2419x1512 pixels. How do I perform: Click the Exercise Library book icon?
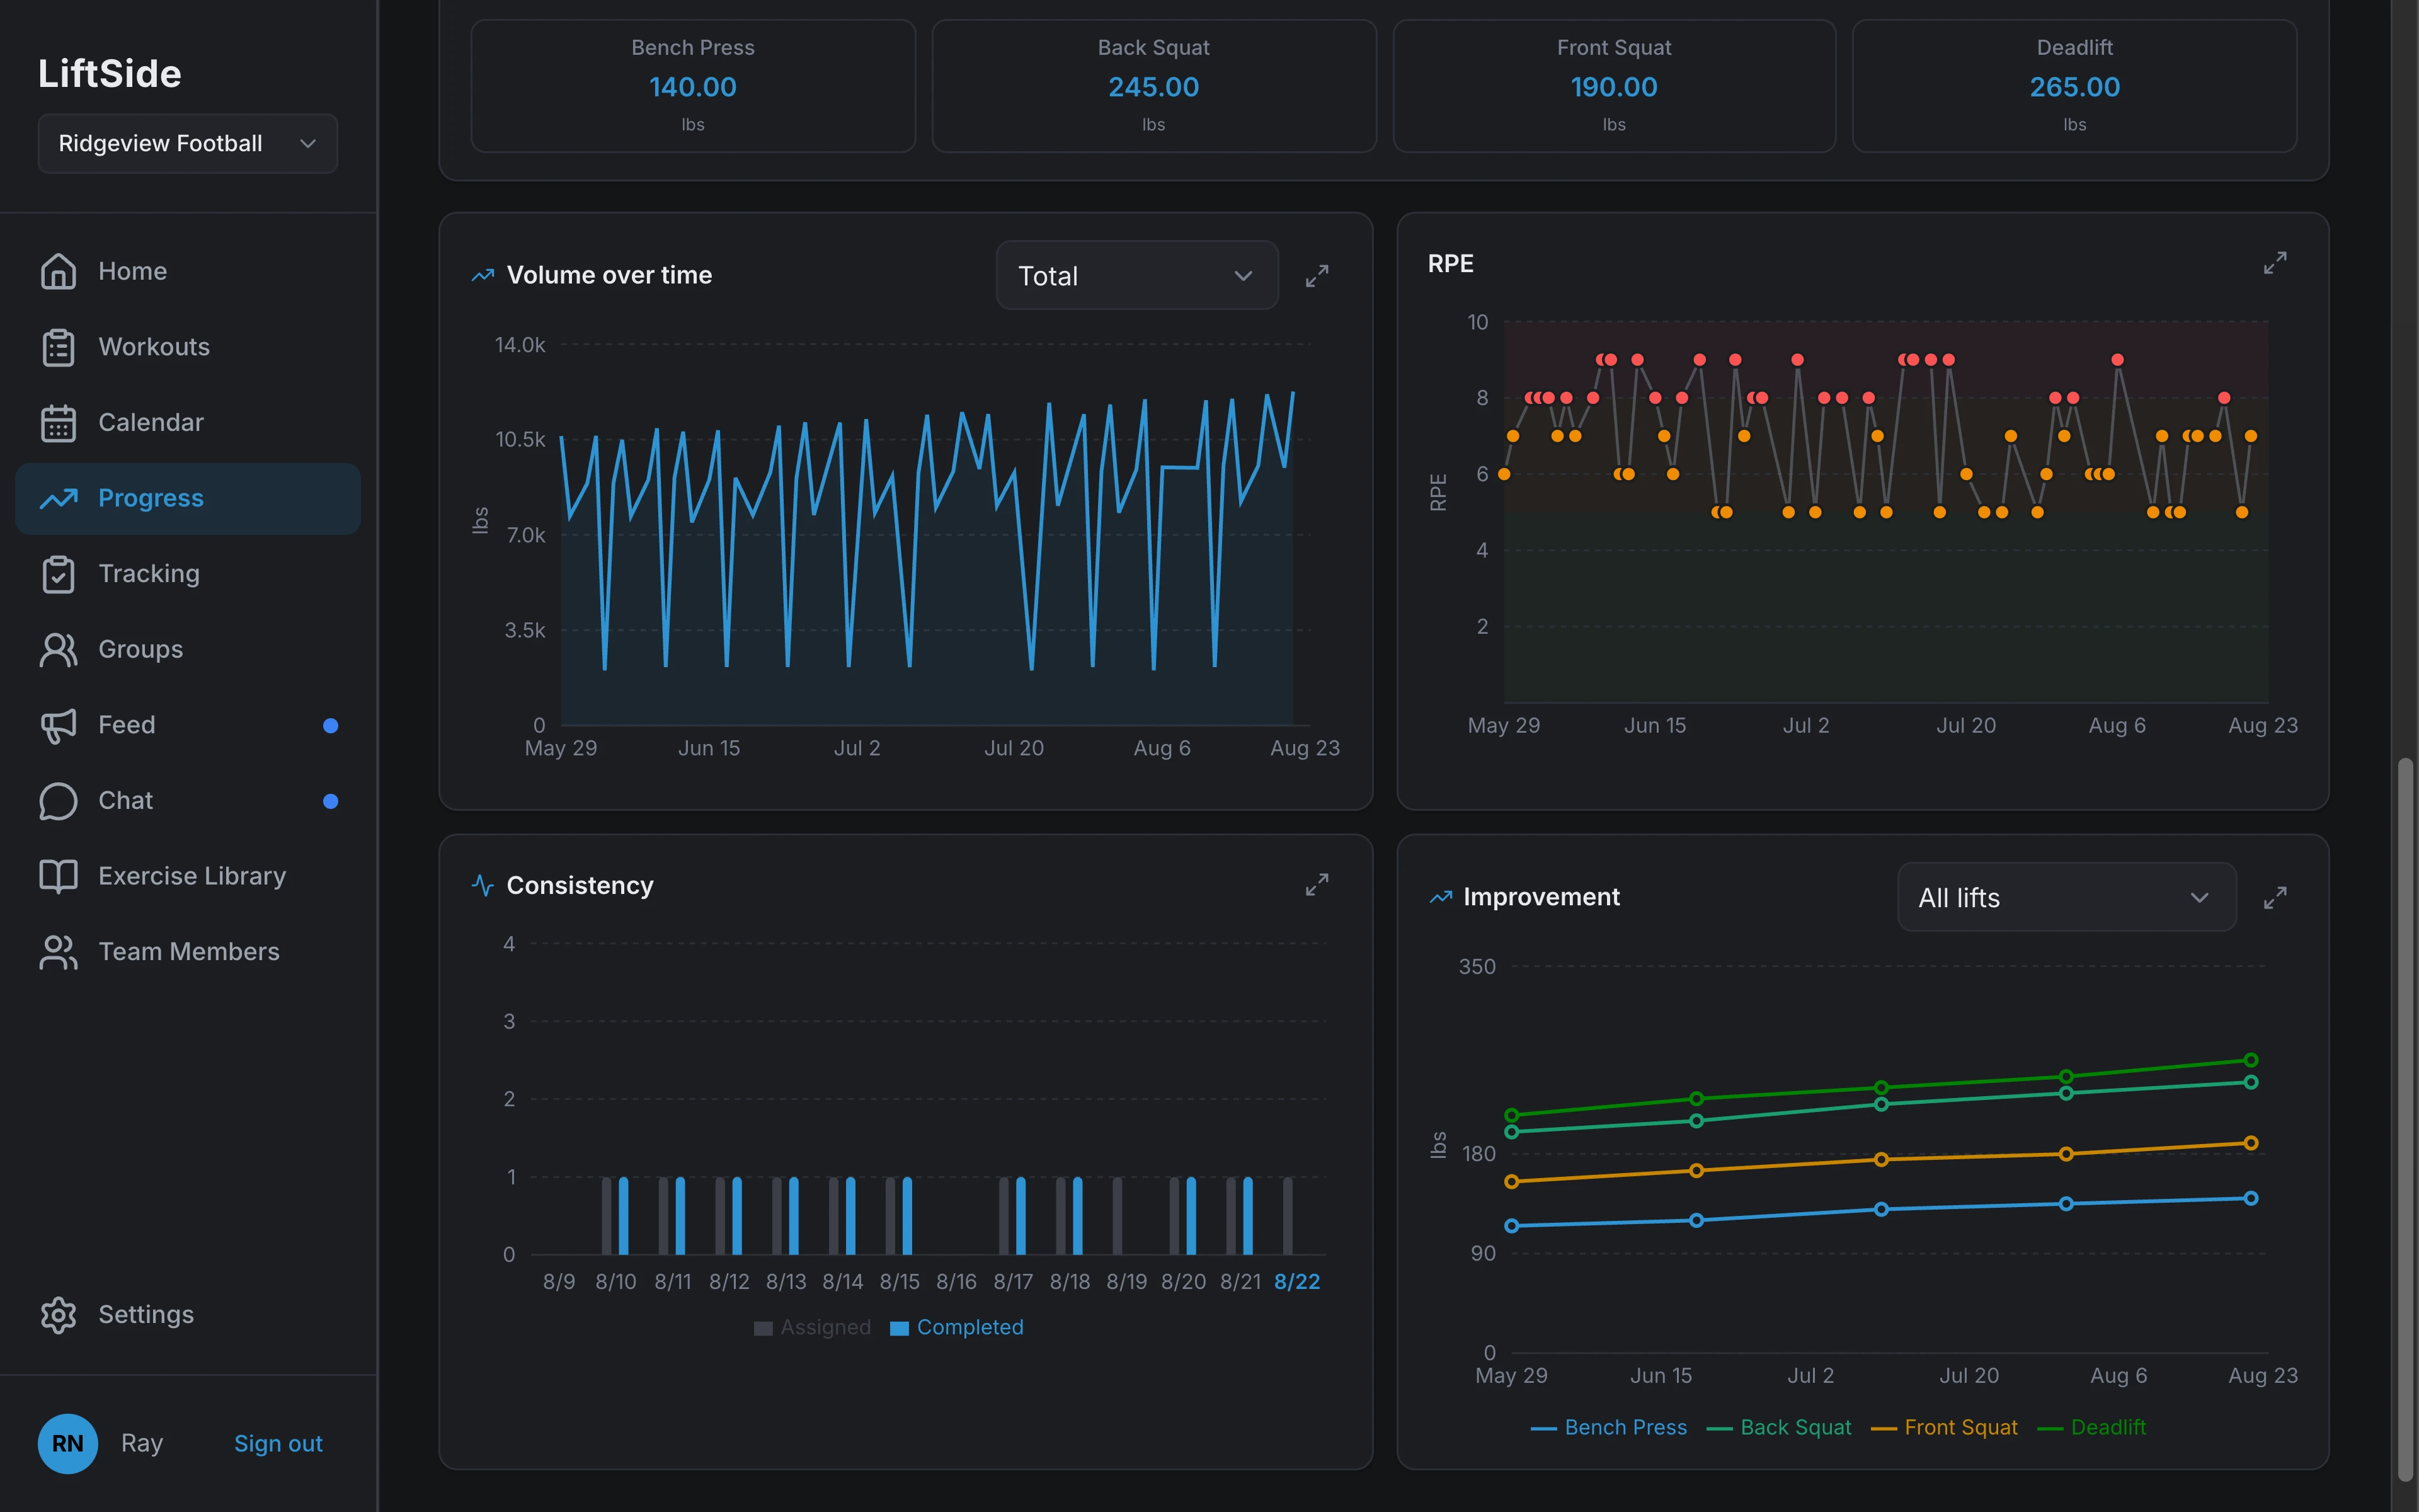tap(58, 876)
